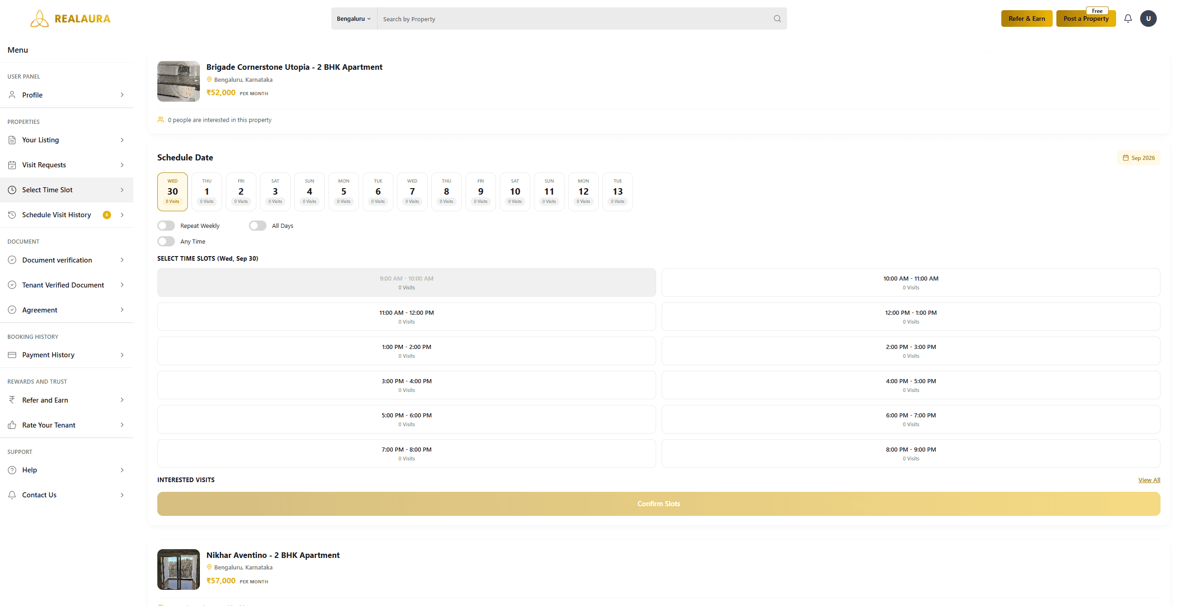
Task: Switch on the Any Time toggle
Action: tap(166, 241)
